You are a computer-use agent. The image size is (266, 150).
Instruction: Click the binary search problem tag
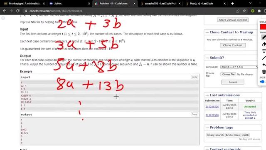[x=215, y=135]
